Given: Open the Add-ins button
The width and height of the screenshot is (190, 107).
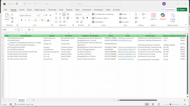Looking at the screenshot, I should click(x=153, y=16).
